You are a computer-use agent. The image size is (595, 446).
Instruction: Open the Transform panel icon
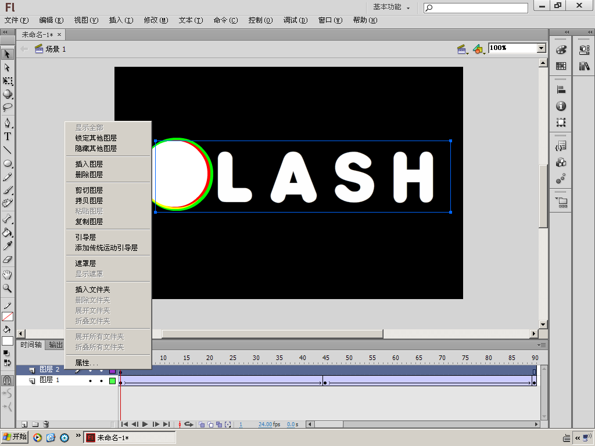561,123
